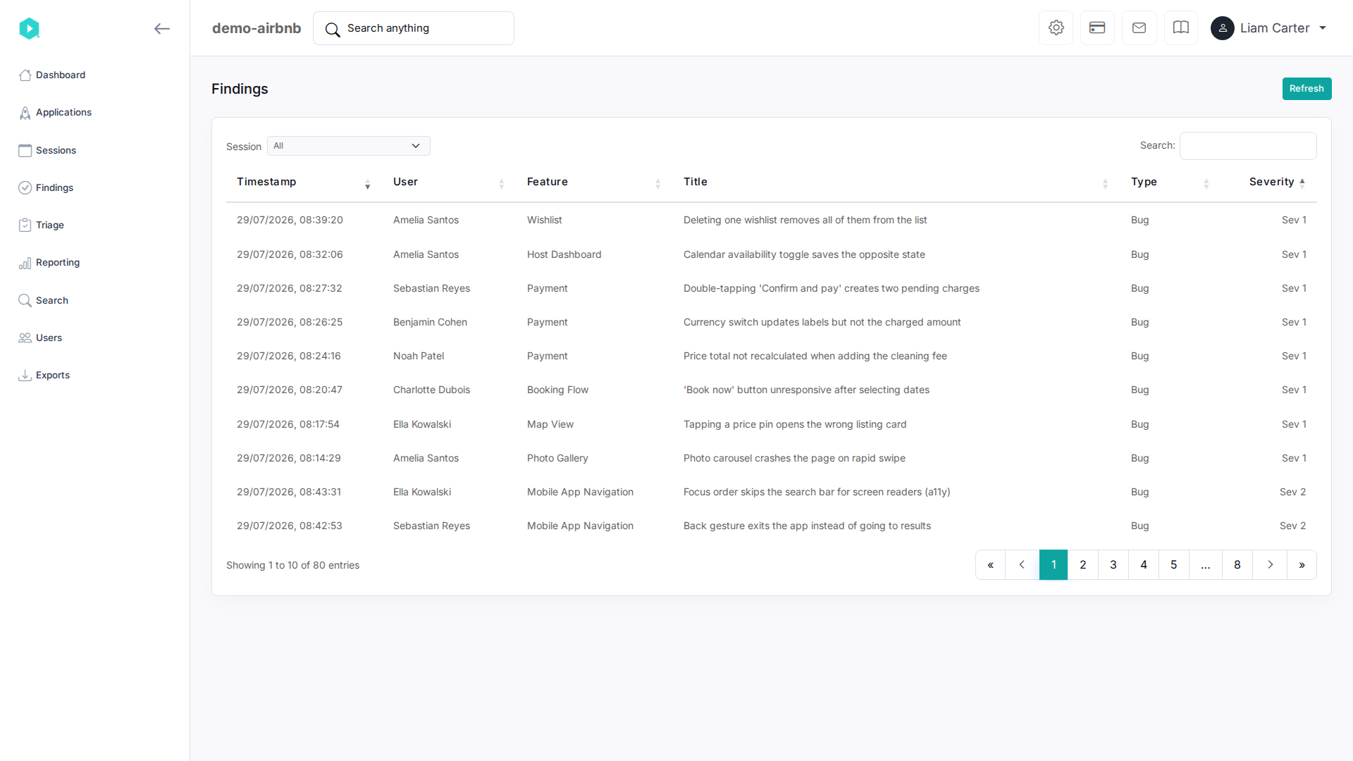Open the documentation book icon
The height and width of the screenshot is (761, 1353).
[1181, 28]
